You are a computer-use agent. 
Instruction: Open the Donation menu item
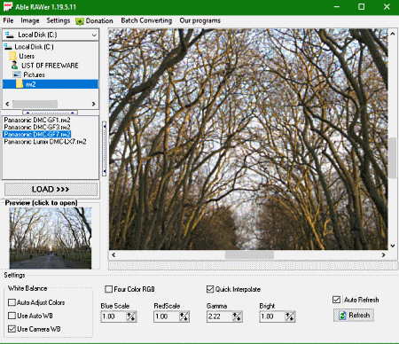(x=99, y=20)
